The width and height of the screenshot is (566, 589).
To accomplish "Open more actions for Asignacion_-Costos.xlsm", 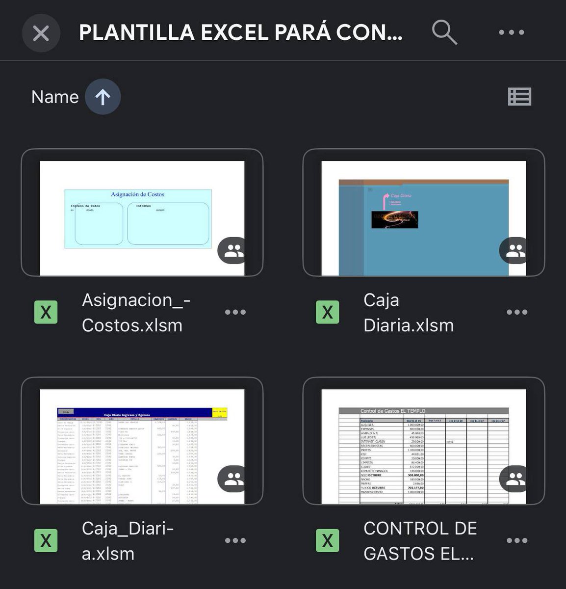I will (x=235, y=312).
